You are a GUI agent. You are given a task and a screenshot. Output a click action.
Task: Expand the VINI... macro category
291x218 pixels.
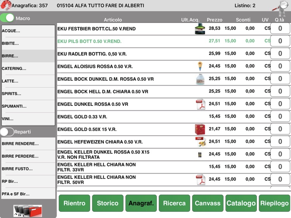pyautogui.click(x=28, y=119)
